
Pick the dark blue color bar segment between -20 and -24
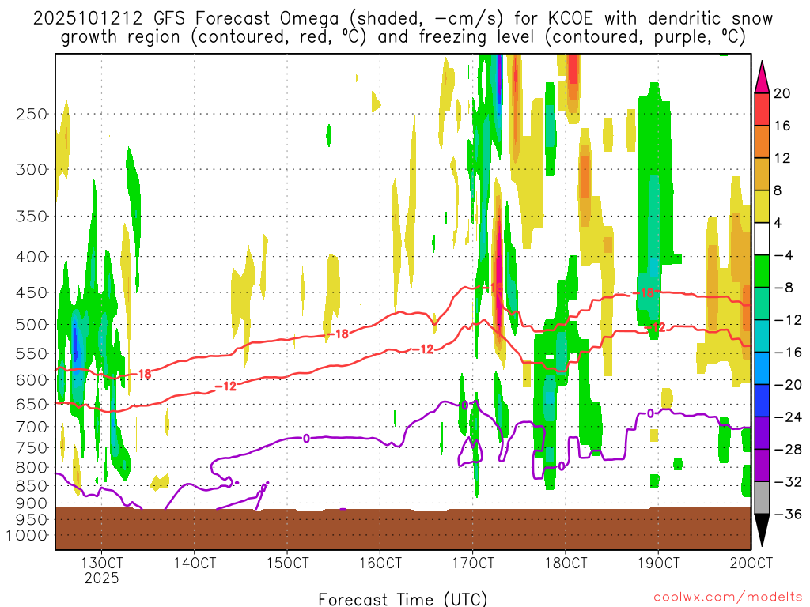click(x=762, y=401)
